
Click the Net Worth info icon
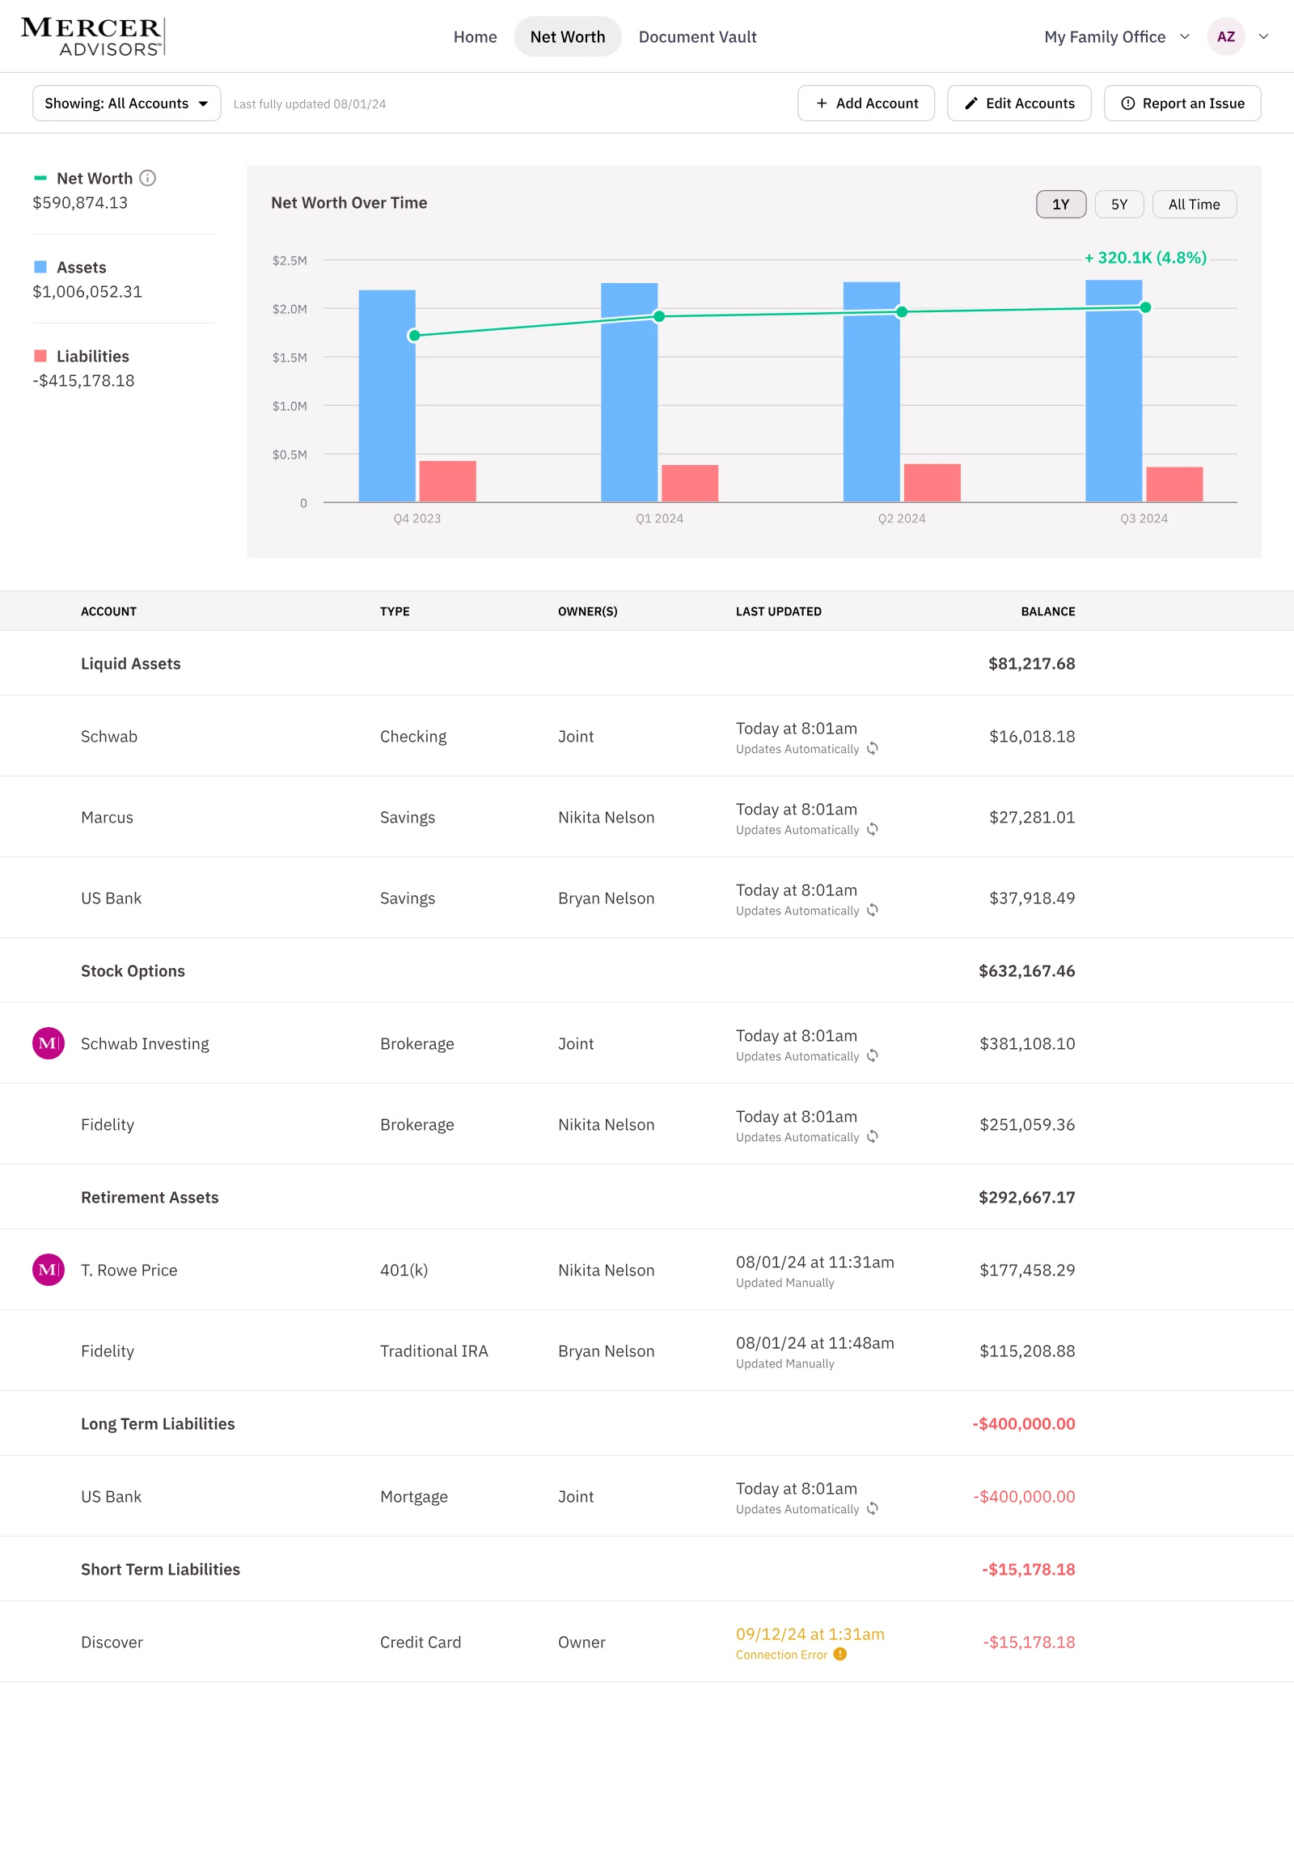pos(147,178)
